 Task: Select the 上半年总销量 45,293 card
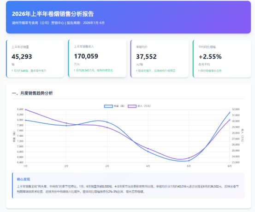click(35, 59)
